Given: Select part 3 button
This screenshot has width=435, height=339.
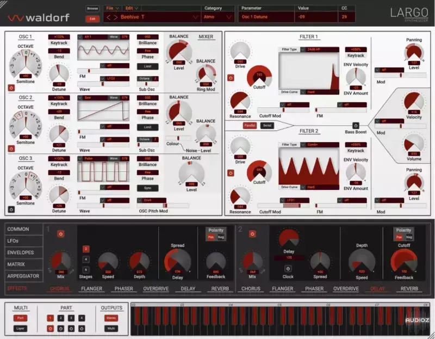Looking at the screenshot, I should pyautogui.click(x=71, y=318).
